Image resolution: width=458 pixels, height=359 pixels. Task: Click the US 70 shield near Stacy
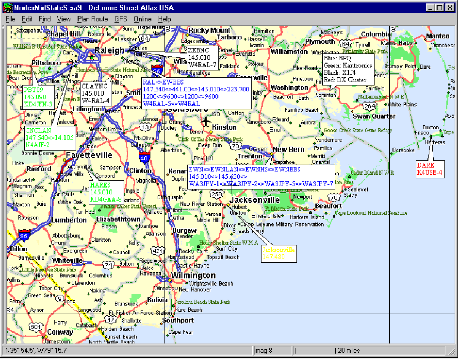coord(334,198)
